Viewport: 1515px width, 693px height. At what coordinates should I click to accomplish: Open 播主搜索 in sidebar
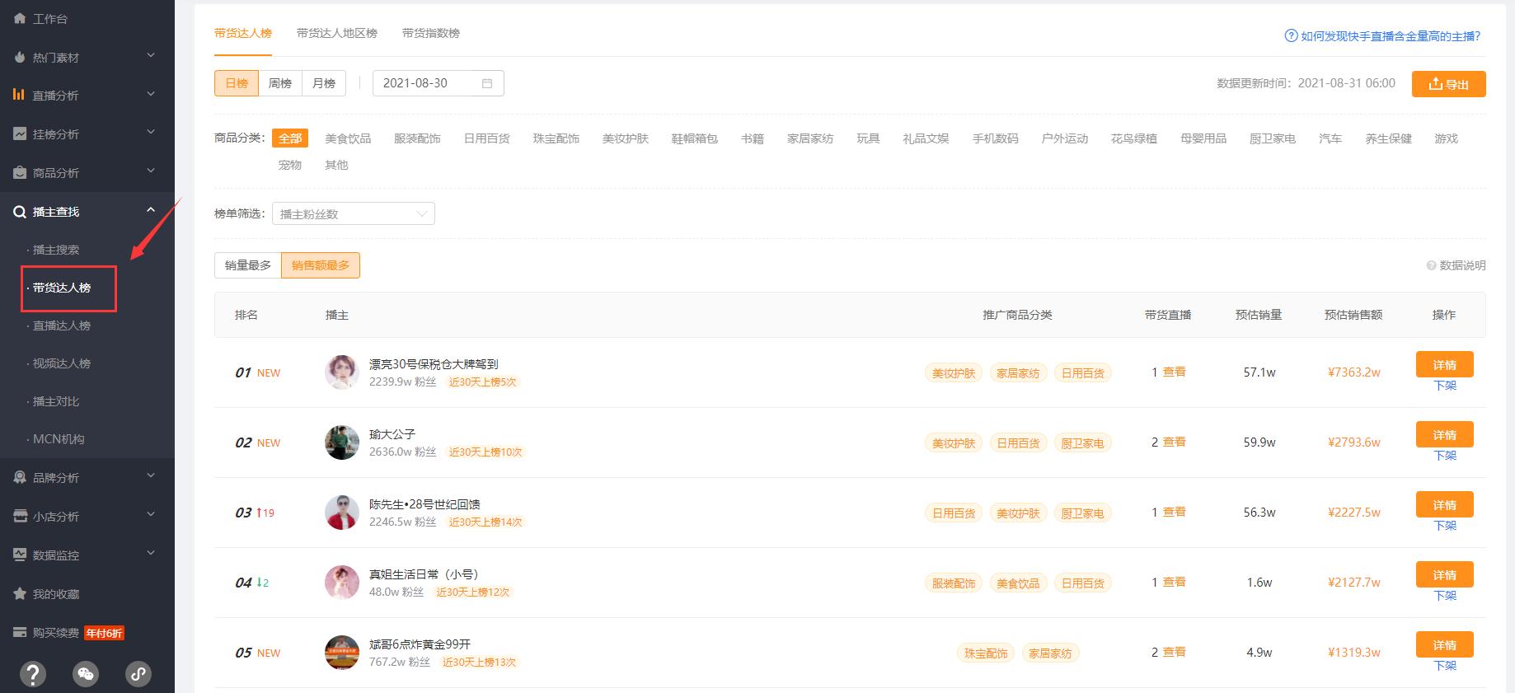[x=56, y=250]
